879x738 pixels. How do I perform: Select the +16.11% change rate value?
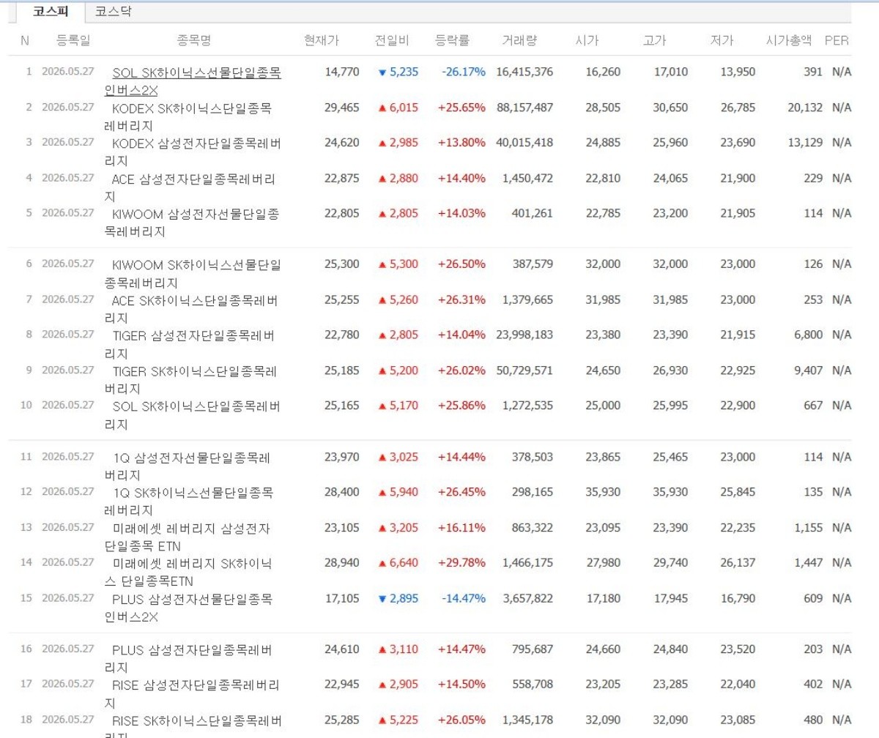(461, 527)
